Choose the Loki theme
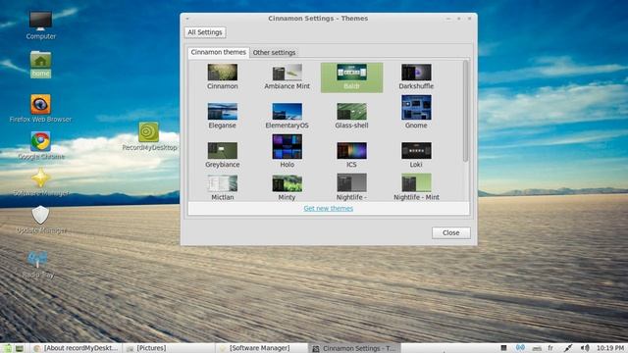Image resolution: width=628 pixels, height=353 pixels. (x=416, y=155)
